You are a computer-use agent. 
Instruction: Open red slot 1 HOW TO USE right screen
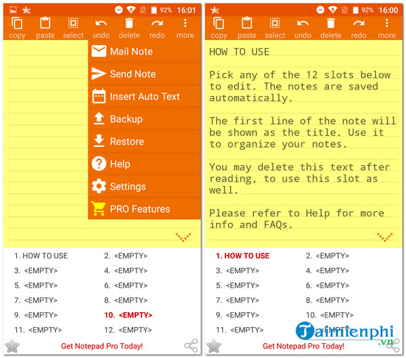coord(243,255)
